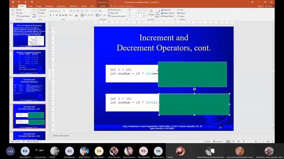
Task: Open character spacing options
Action: tap(66, 15)
